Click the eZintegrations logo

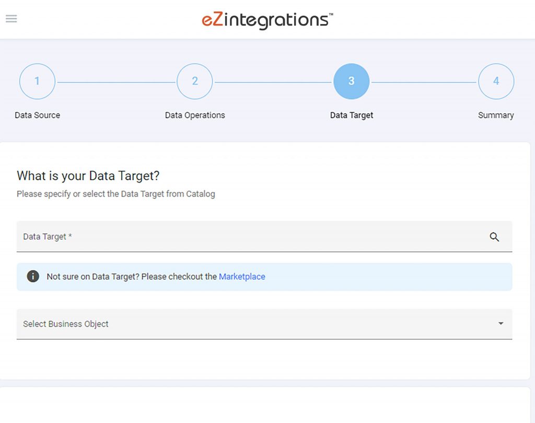tap(267, 20)
